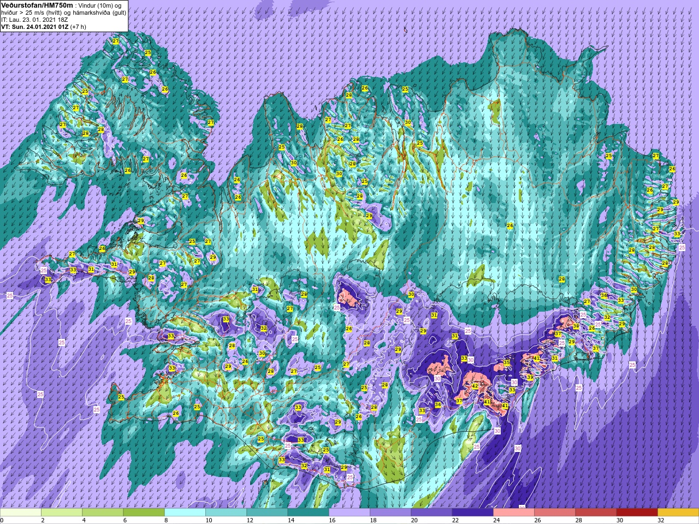
Task: Select the dark teal 14–16 legend swatch
Action: coord(308,513)
